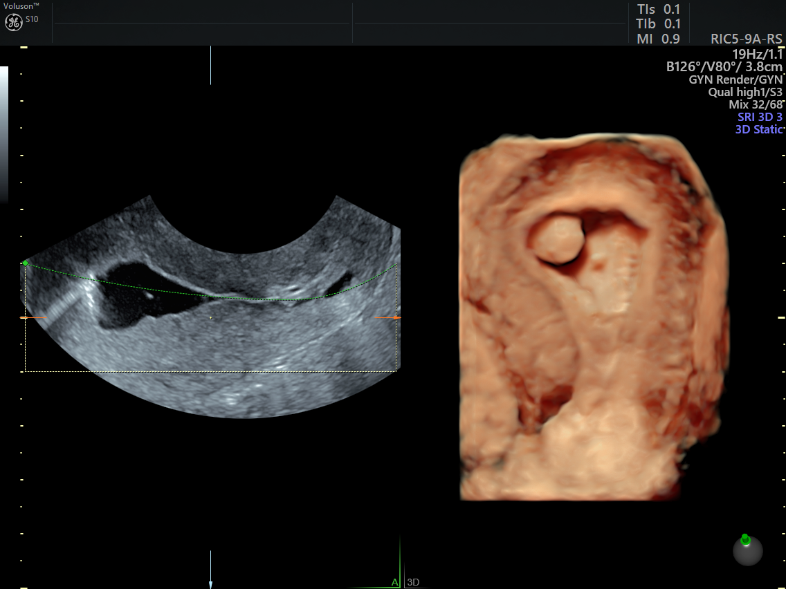Screen dimensions: 786x589
Task: Click the orange marker on left edge
Action: coord(24,317)
